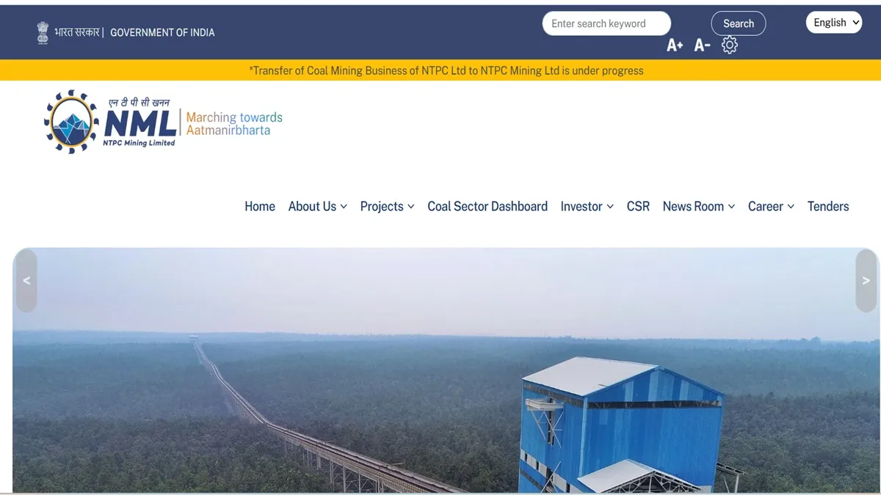The image size is (881, 495).
Task: Click the NML NTPC Mining Limited logo
Action: coord(110,122)
